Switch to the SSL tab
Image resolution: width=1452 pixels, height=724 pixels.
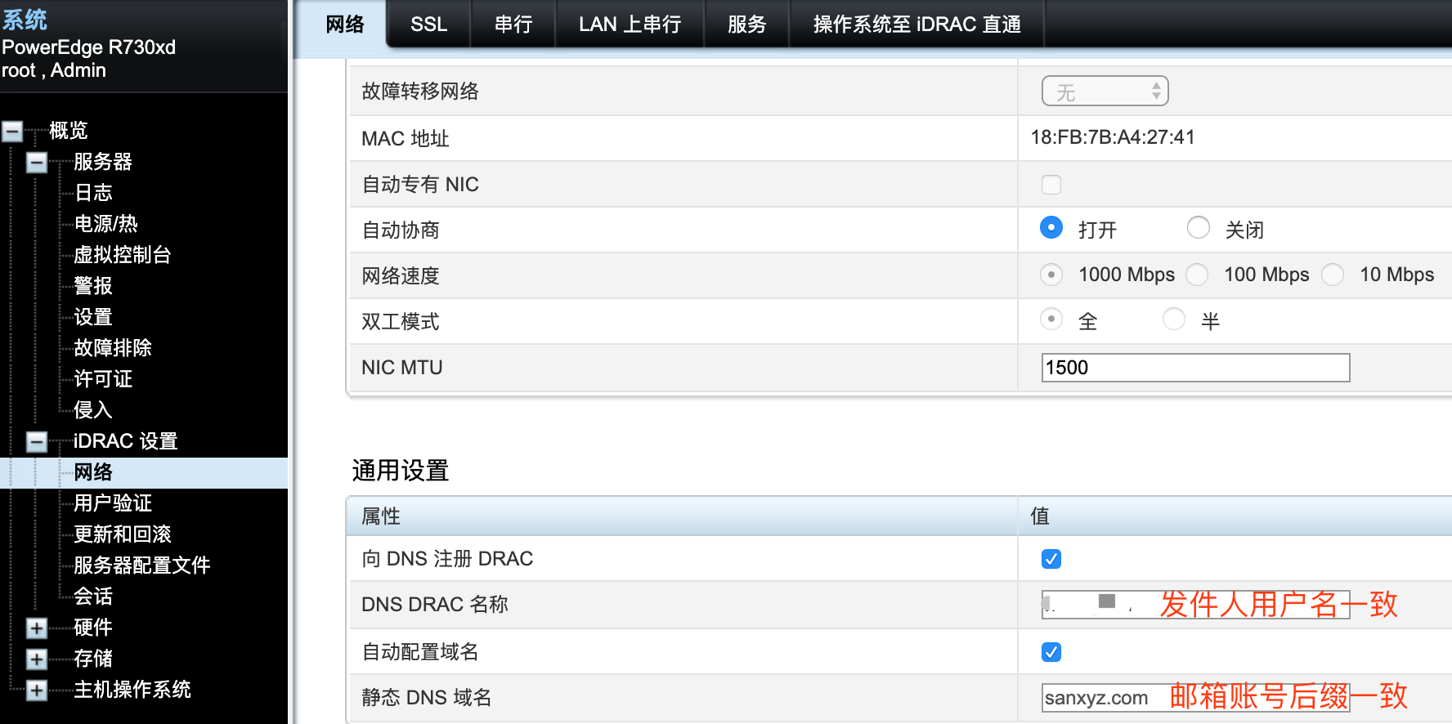click(428, 25)
